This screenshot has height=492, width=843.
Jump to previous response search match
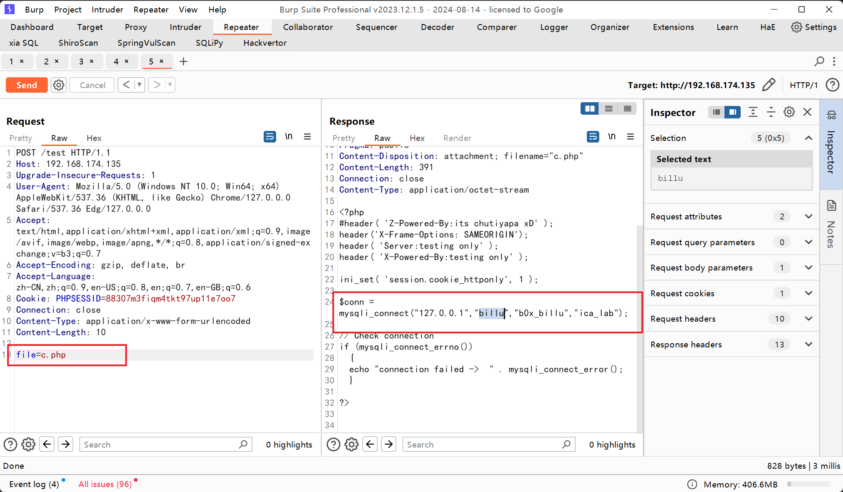point(370,445)
